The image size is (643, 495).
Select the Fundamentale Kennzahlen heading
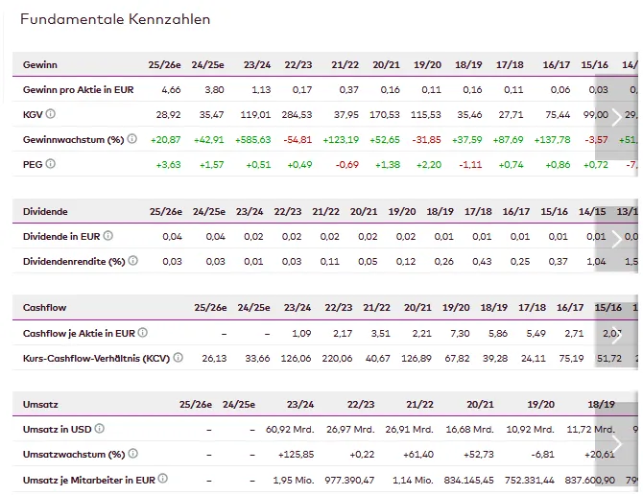pyautogui.click(x=115, y=19)
